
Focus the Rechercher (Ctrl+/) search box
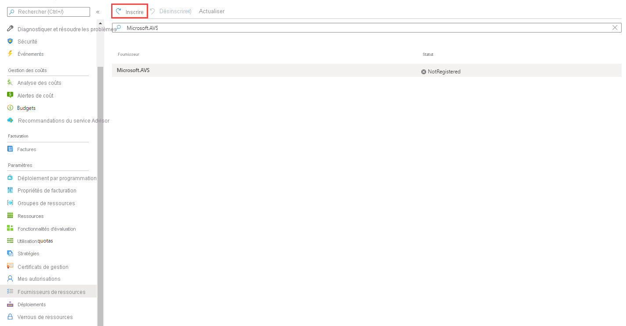tap(49, 12)
